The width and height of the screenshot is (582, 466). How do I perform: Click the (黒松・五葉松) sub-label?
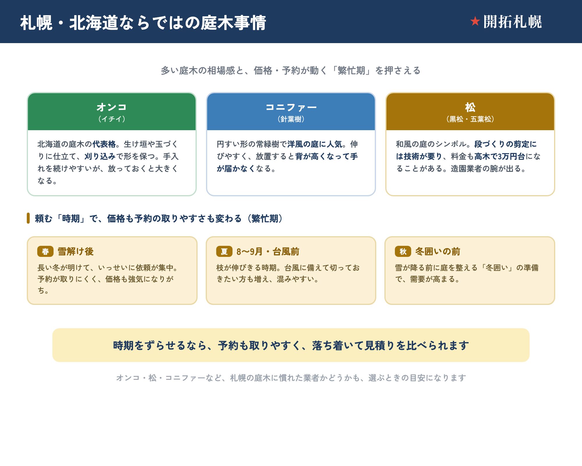(470, 119)
